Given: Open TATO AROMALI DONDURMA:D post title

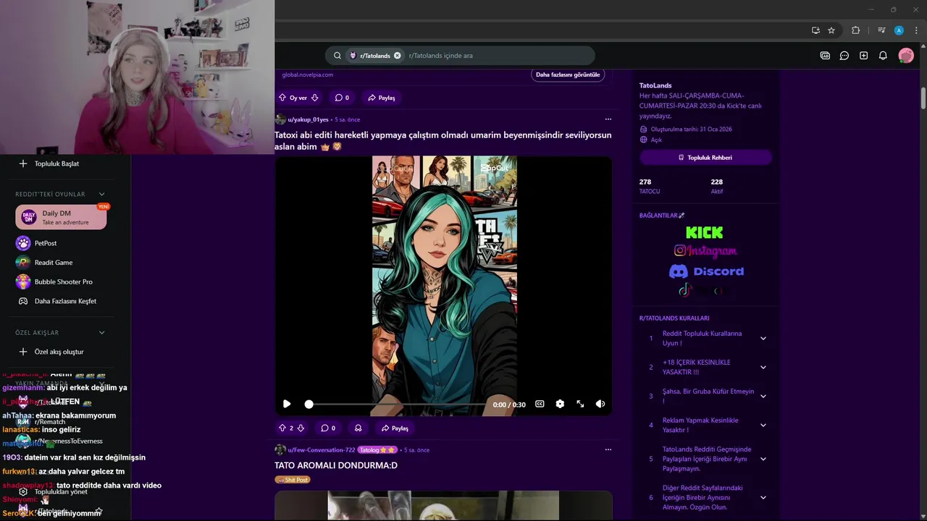Looking at the screenshot, I should [x=336, y=465].
